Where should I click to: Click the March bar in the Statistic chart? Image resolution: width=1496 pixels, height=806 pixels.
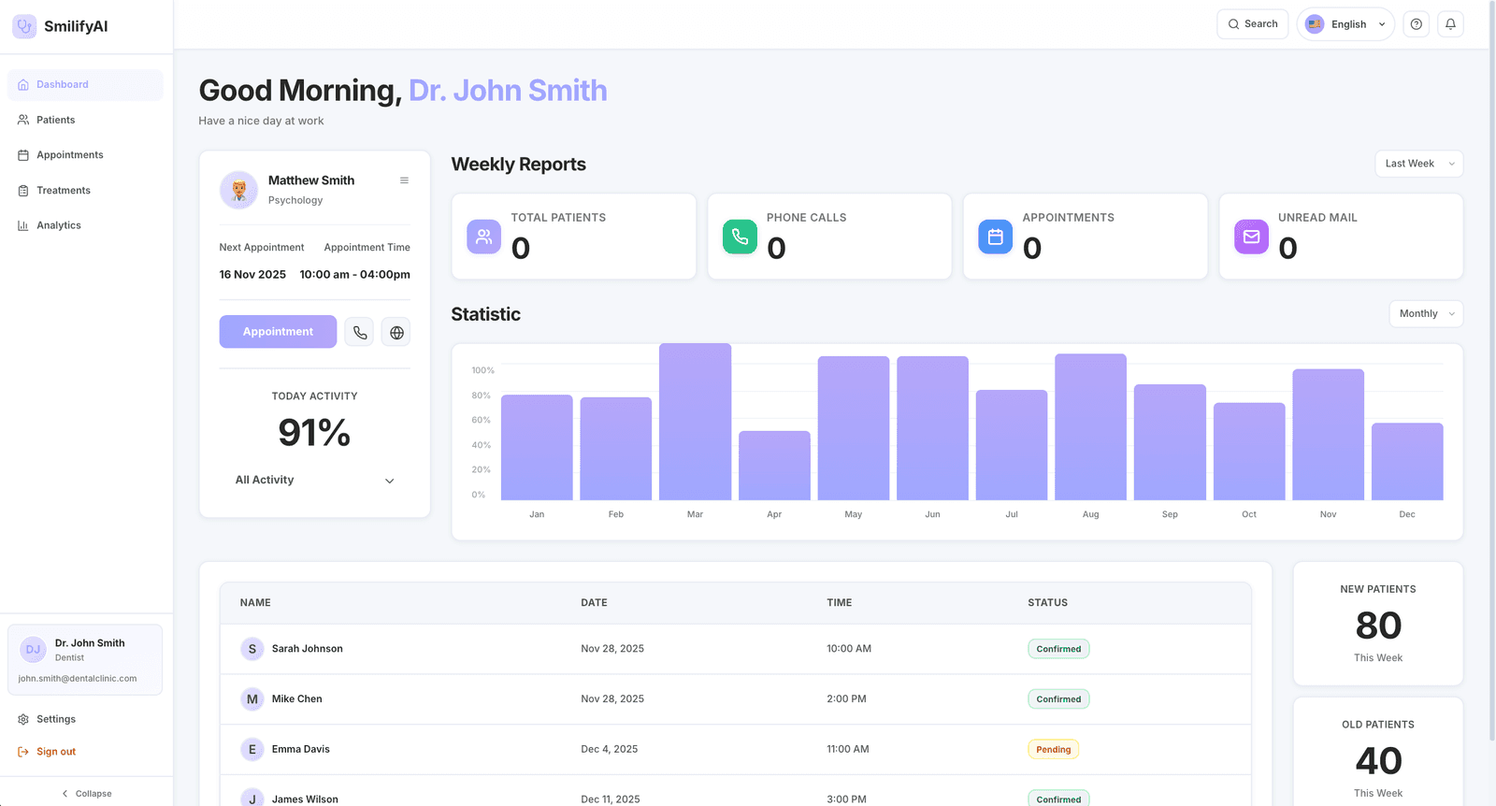click(x=695, y=422)
